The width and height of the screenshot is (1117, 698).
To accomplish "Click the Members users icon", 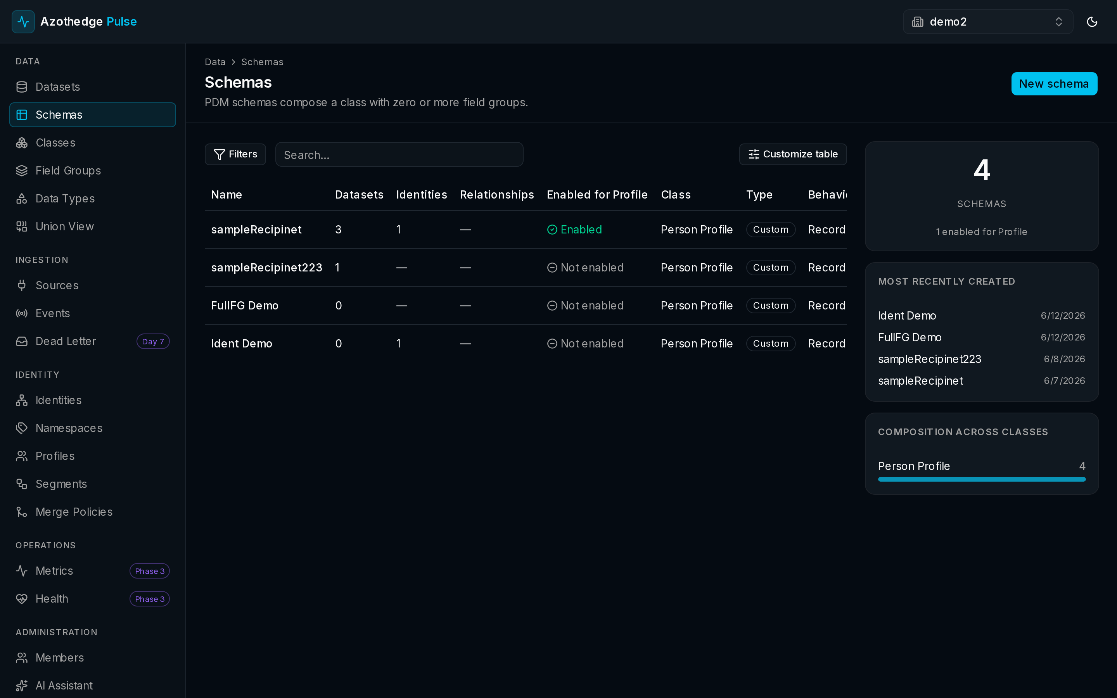I will (22, 658).
